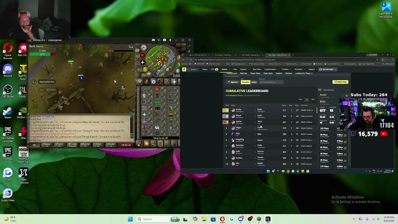Click the minimap compass

143,48
